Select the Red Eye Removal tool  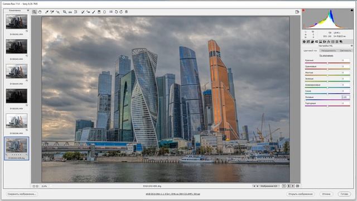[88, 12]
